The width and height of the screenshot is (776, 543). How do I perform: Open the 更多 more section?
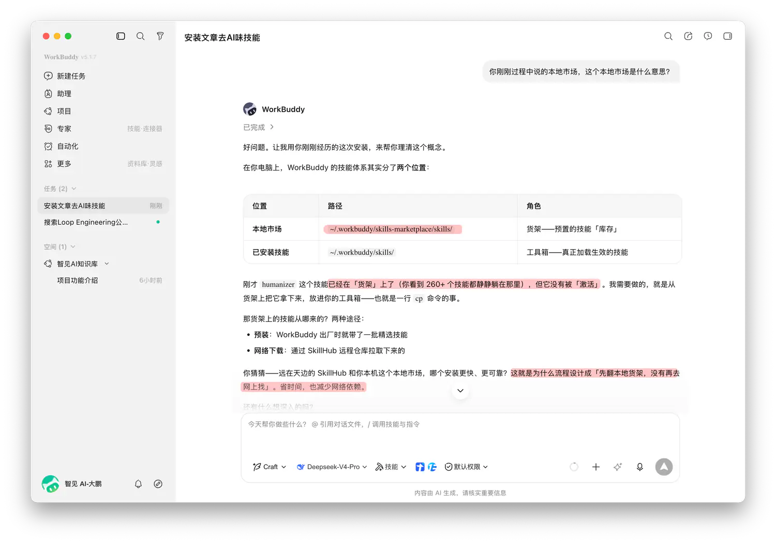(57, 164)
